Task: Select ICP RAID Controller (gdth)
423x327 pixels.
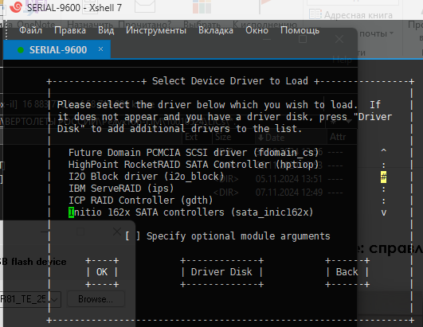Action: 140,200
